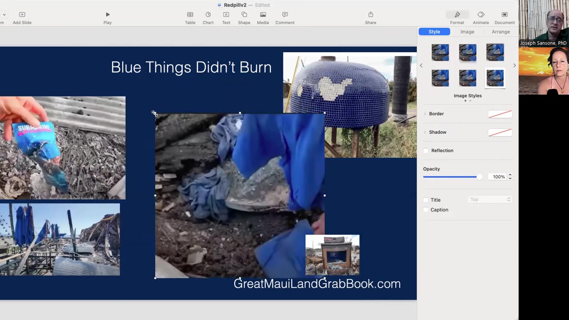The width and height of the screenshot is (569, 320).
Task: Switch to the Image tab
Action: pyautogui.click(x=467, y=32)
